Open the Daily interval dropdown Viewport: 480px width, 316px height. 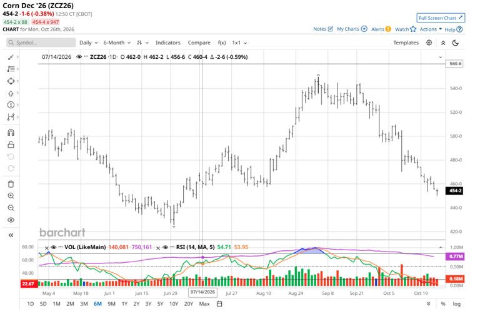(89, 43)
